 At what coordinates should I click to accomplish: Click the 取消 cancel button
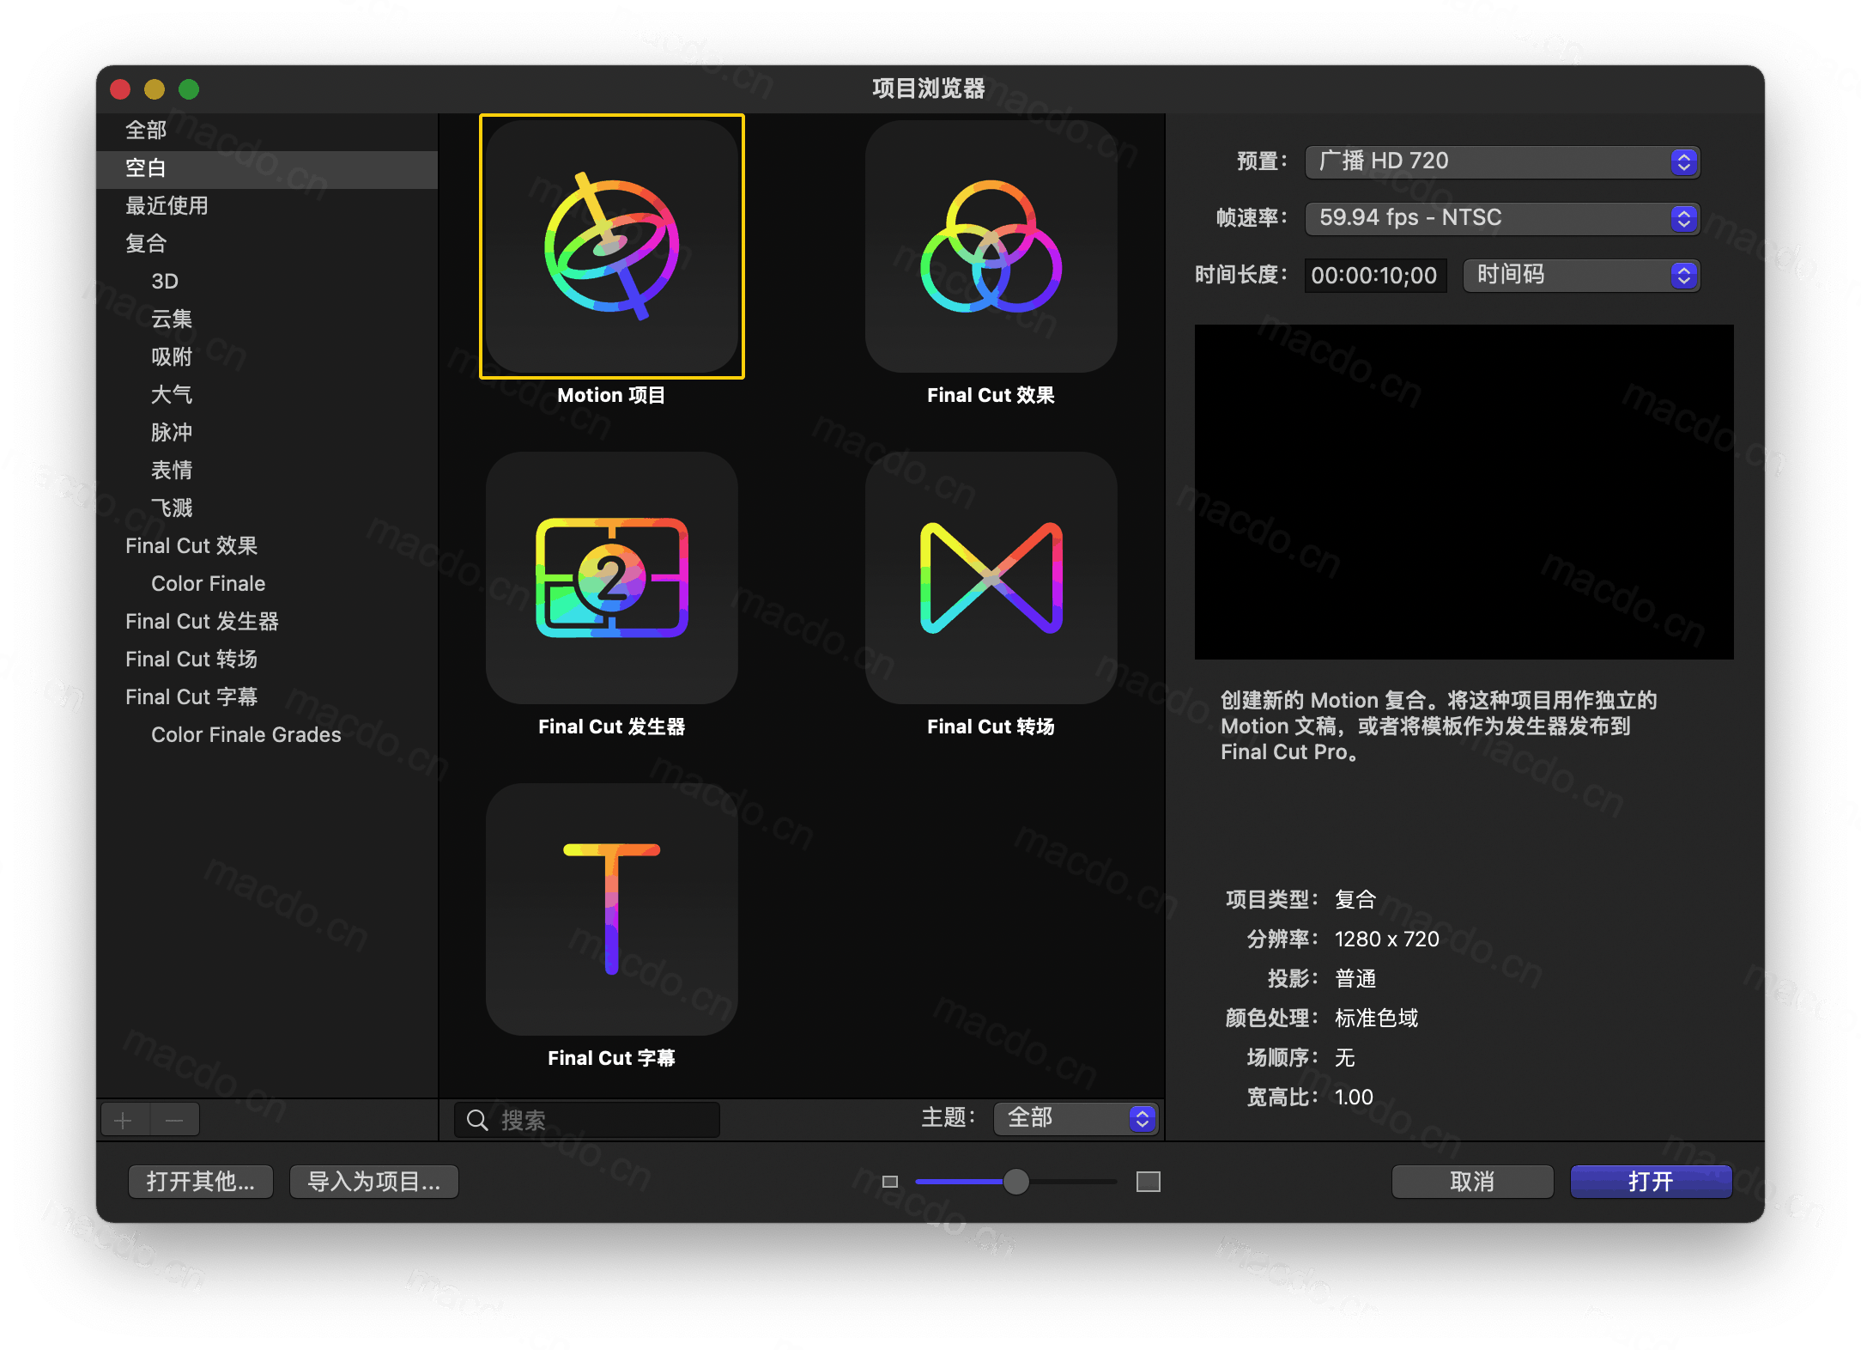pos(1472,1182)
